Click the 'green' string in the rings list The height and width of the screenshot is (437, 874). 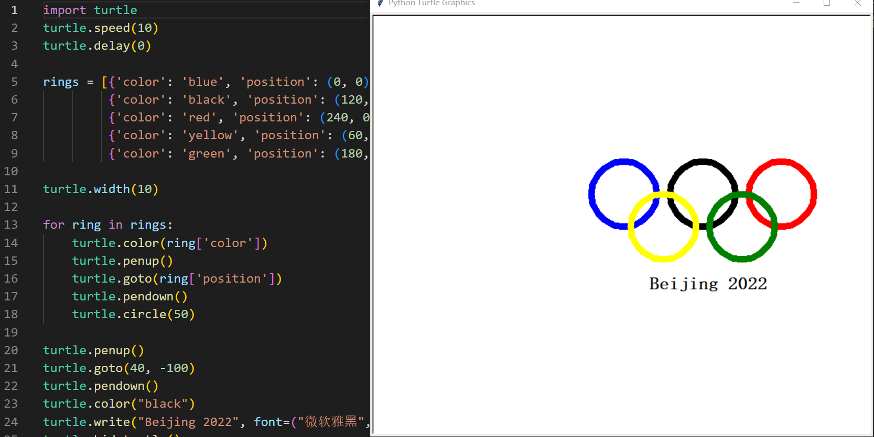pyautogui.click(x=206, y=153)
